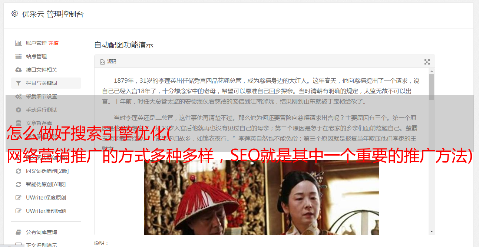Click the palace drama image in the editor
Screen dimensions: 479x247
point(261,197)
